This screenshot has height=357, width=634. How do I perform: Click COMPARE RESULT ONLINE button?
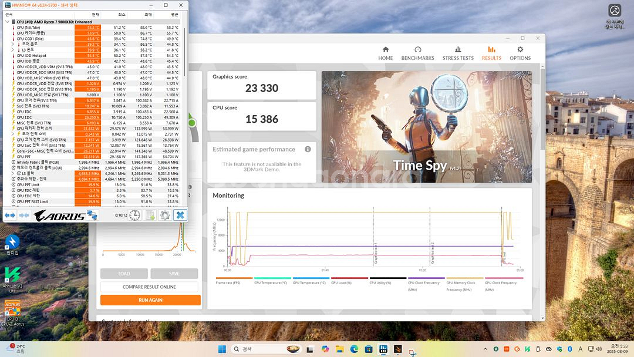[x=150, y=287]
